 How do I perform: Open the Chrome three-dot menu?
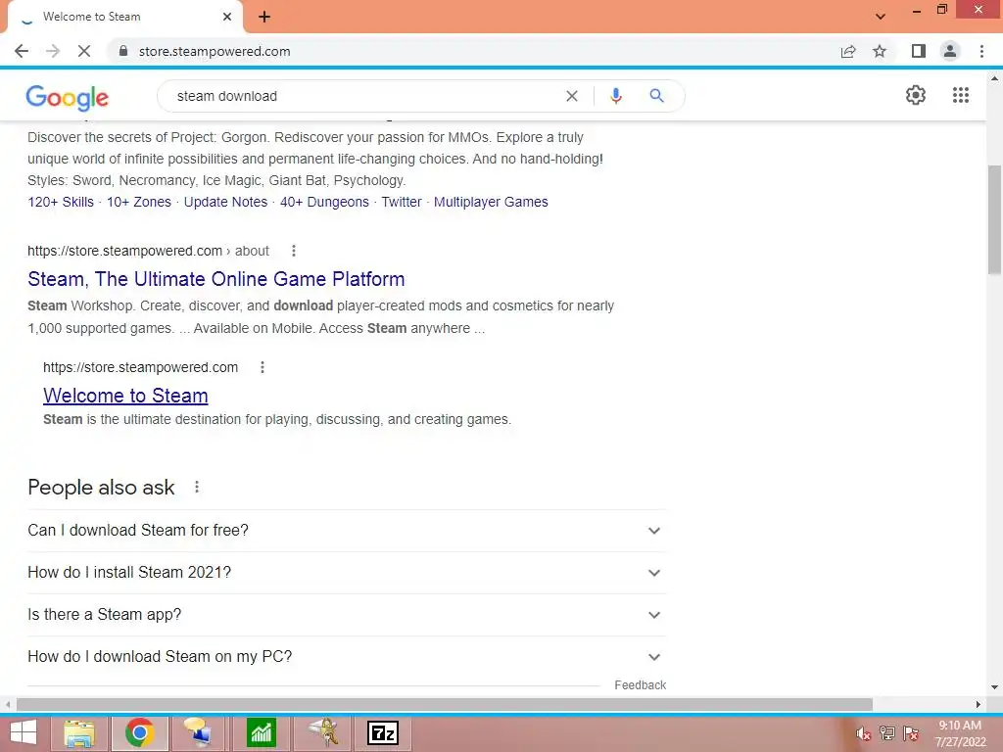pyautogui.click(x=981, y=51)
